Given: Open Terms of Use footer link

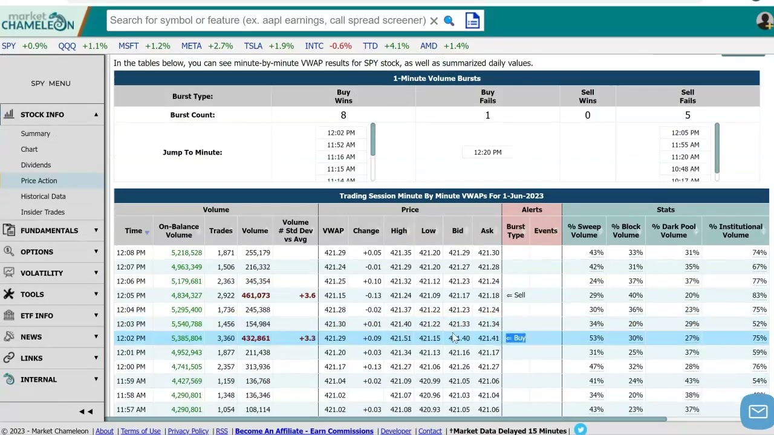Looking at the screenshot, I should pos(140,431).
